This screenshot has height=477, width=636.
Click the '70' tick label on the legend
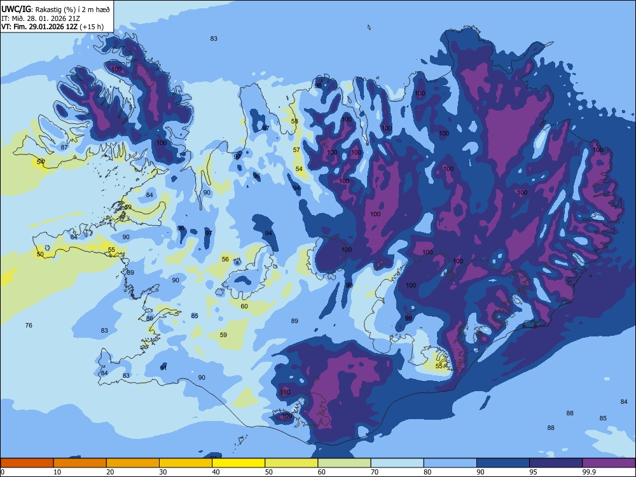(x=375, y=472)
